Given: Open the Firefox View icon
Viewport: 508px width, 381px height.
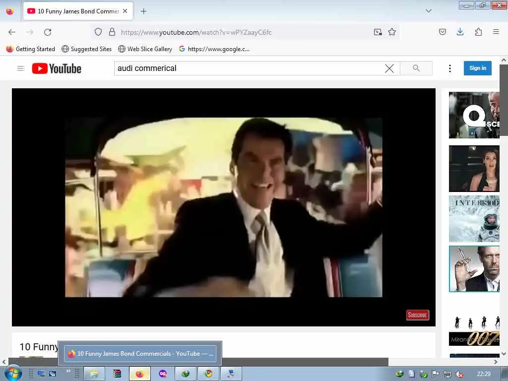Looking at the screenshot, I should click(10, 11).
